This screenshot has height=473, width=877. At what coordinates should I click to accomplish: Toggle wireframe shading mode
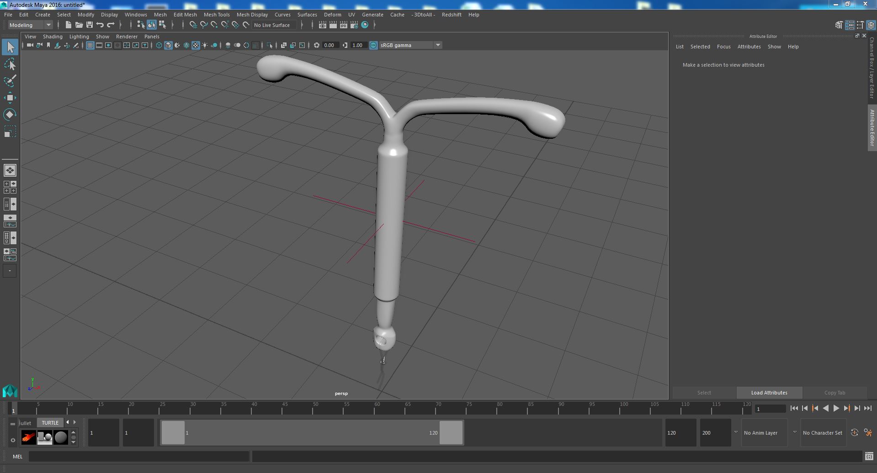(x=159, y=45)
